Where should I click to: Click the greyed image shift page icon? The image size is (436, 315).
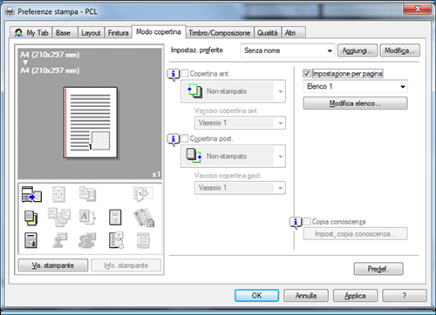pyautogui.click(x=58, y=194)
